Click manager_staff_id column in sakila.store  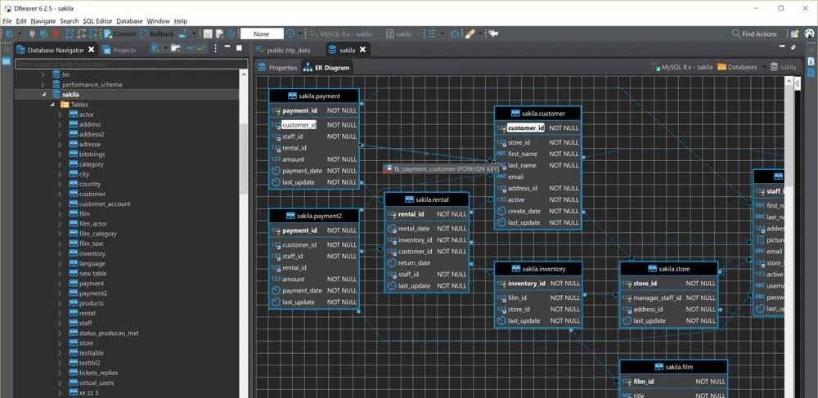click(x=658, y=298)
